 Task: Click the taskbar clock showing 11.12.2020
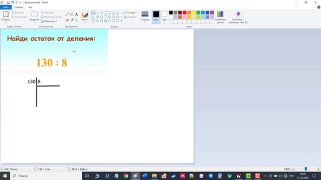(303, 175)
